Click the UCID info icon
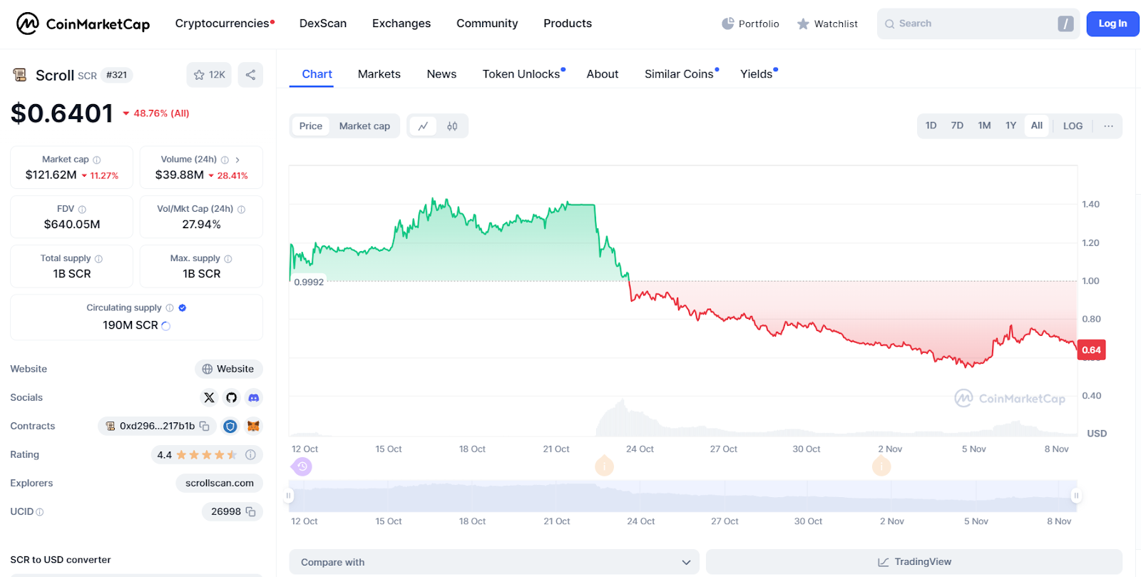Image resolution: width=1141 pixels, height=577 pixels. (39, 512)
